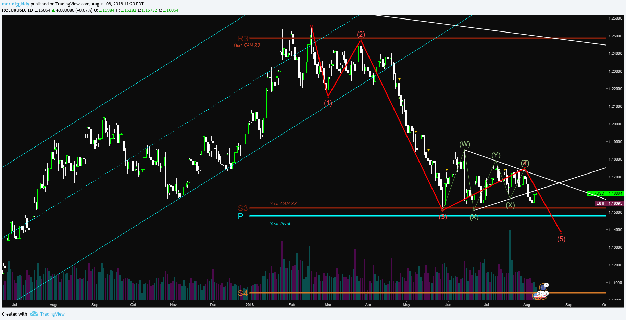Click the 1.11000 price axis label
The height and width of the screenshot is (320, 626).
point(615,283)
